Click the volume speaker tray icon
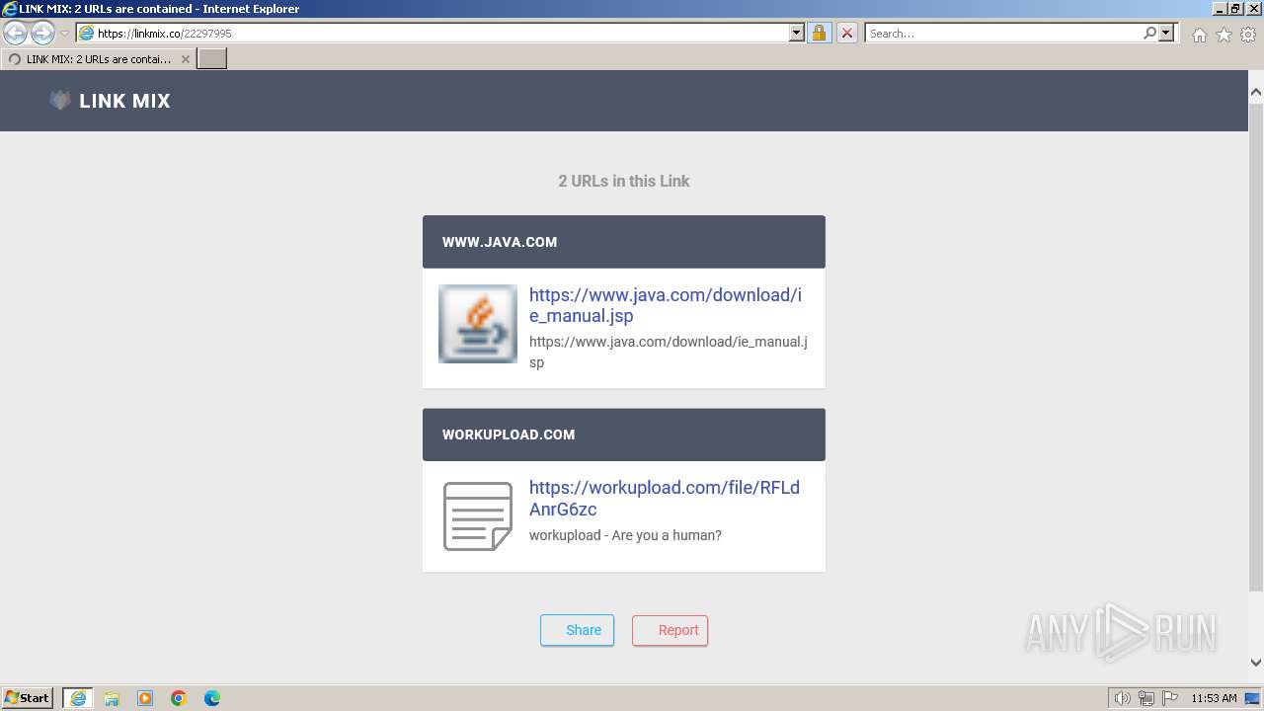This screenshot has width=1264, height=711. tap(1122, 698)
